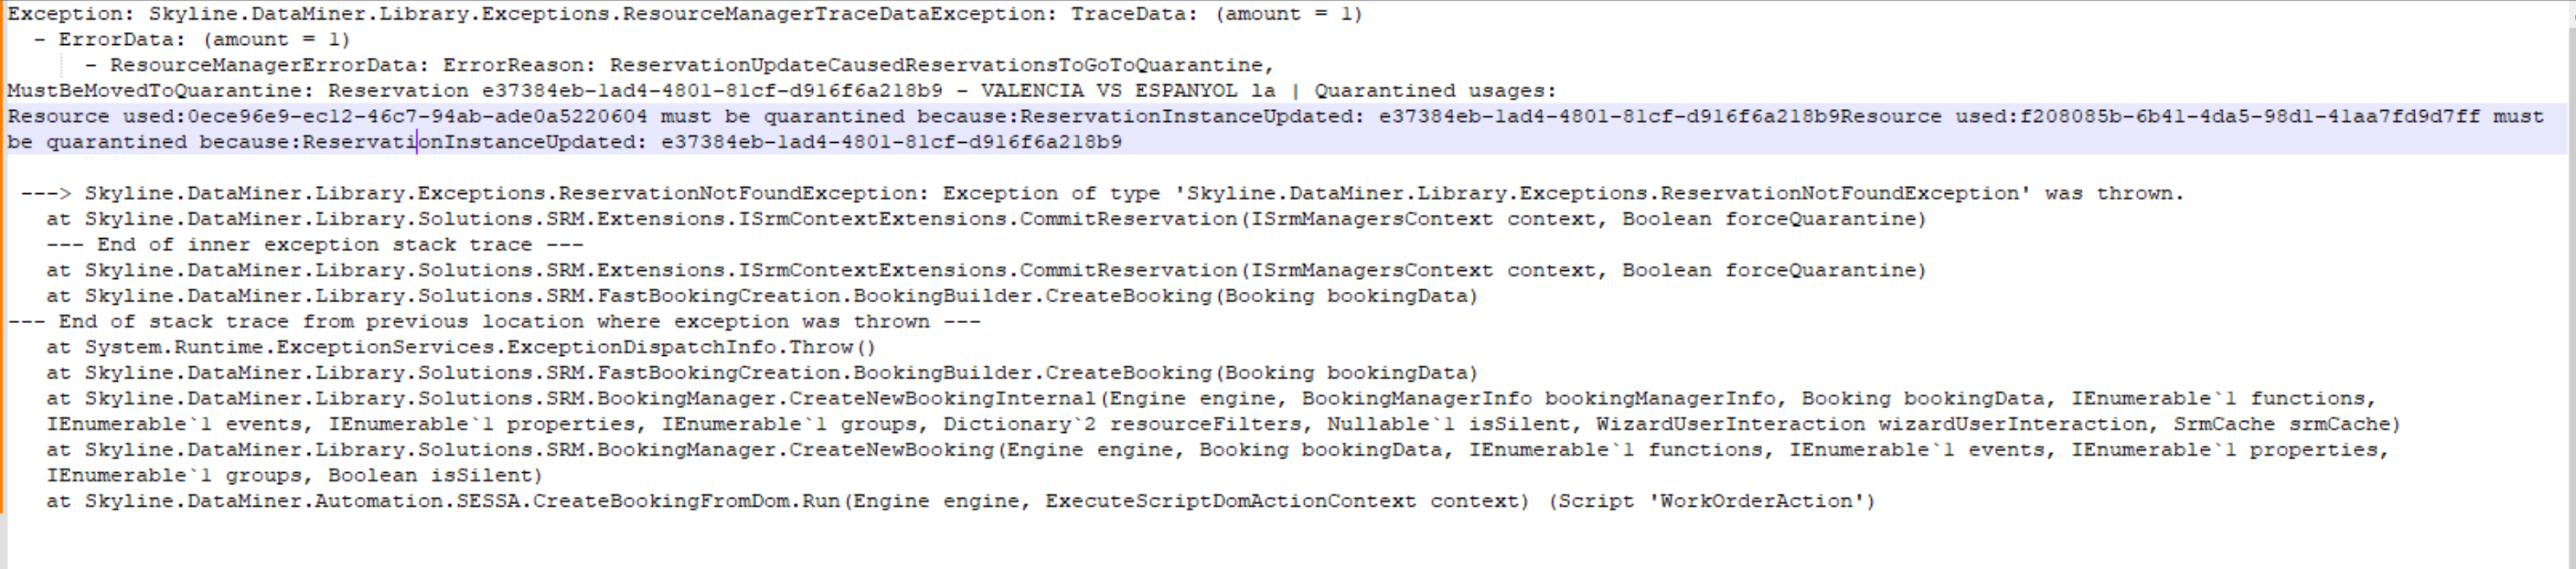Click 'End of stack trace from previous location' line

[494, 322]
